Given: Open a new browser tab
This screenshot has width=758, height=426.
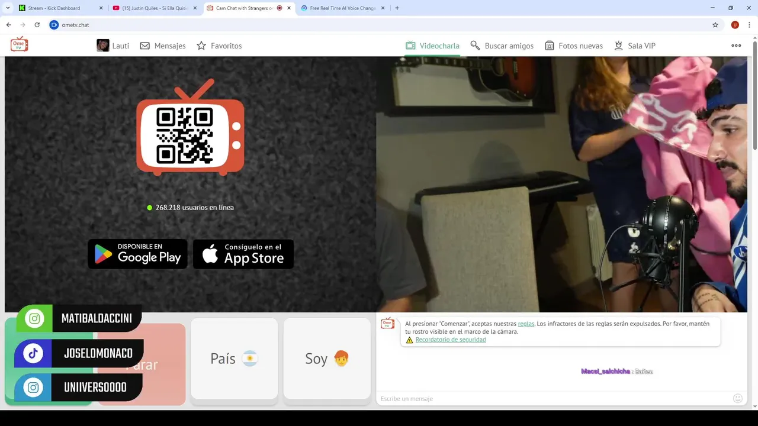Looking at the screenshot, I should coord(397,8).
